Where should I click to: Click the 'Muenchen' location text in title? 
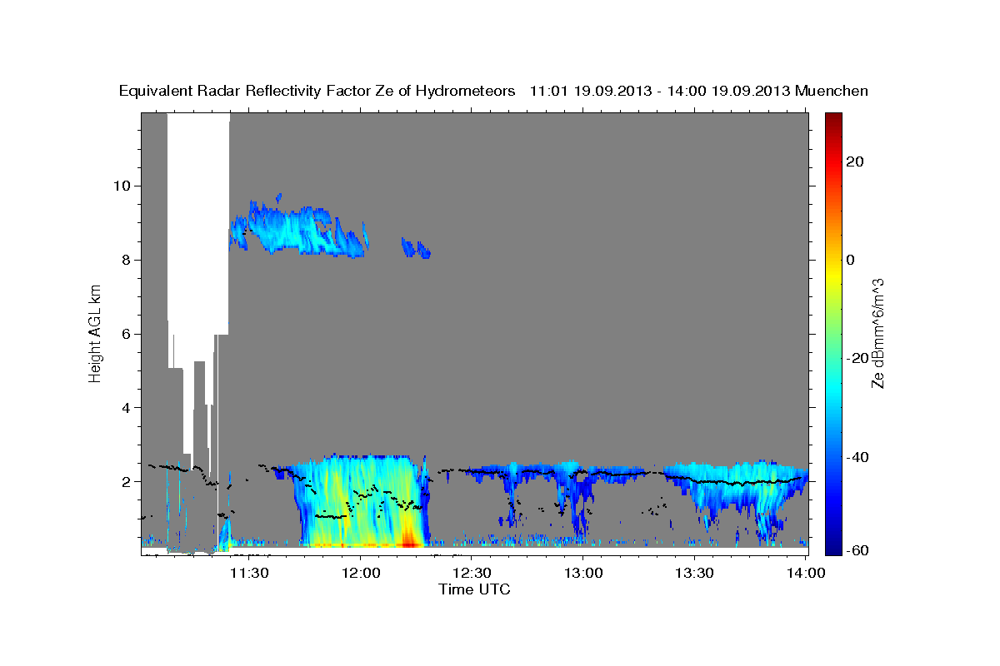832,92
